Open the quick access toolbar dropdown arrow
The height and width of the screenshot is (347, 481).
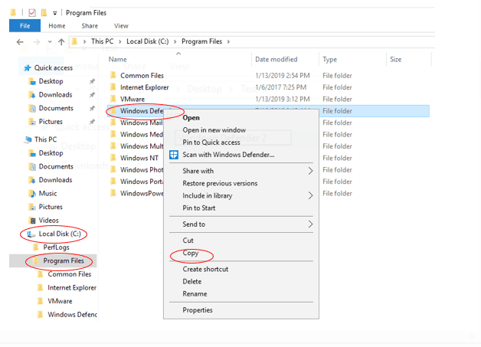pyautogui.click(x=56, y=14)
